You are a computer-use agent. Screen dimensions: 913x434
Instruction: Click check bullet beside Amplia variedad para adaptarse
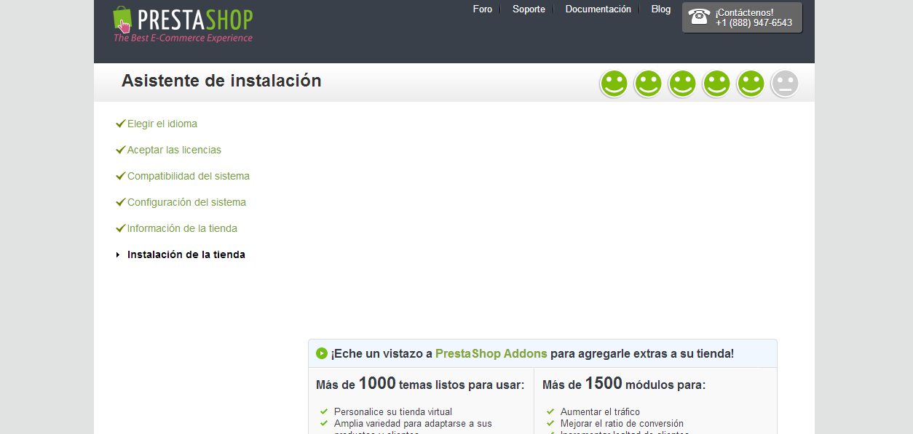pos(324,423)
